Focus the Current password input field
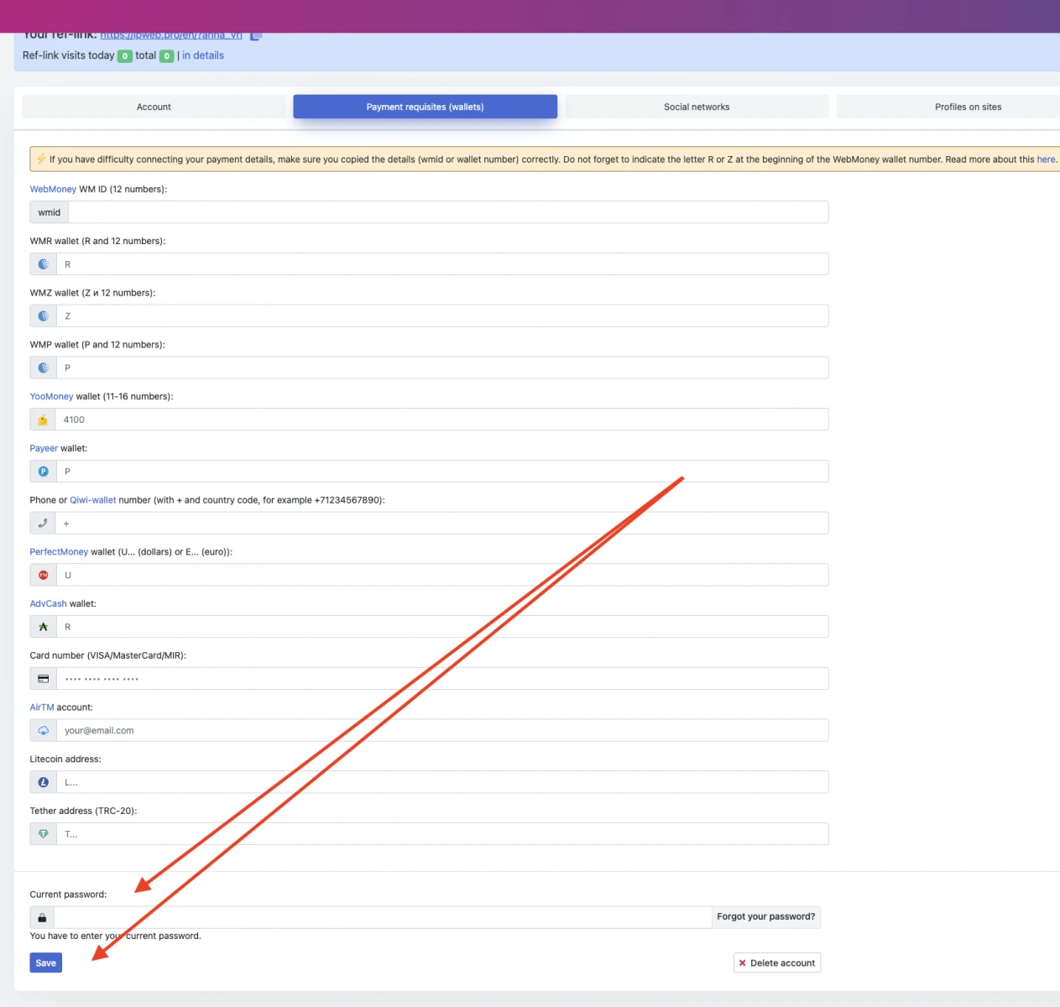The width and height of the screenshot is (1060, 1007). coord(383,917)
